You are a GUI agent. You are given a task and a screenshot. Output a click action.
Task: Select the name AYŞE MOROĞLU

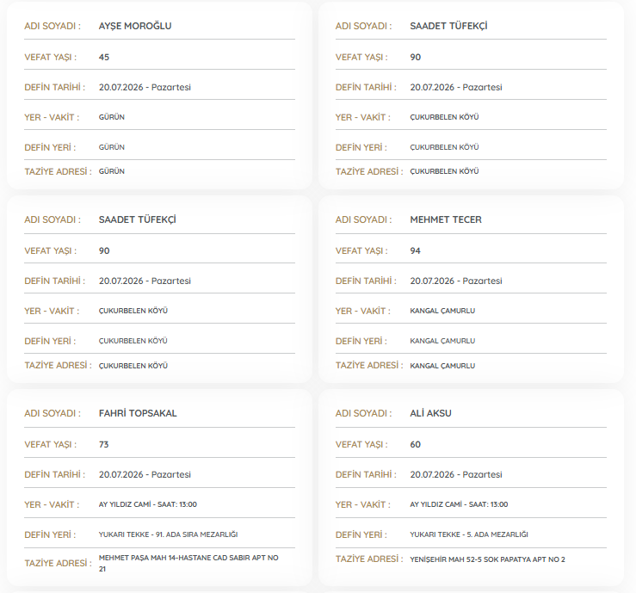(135, 26)
